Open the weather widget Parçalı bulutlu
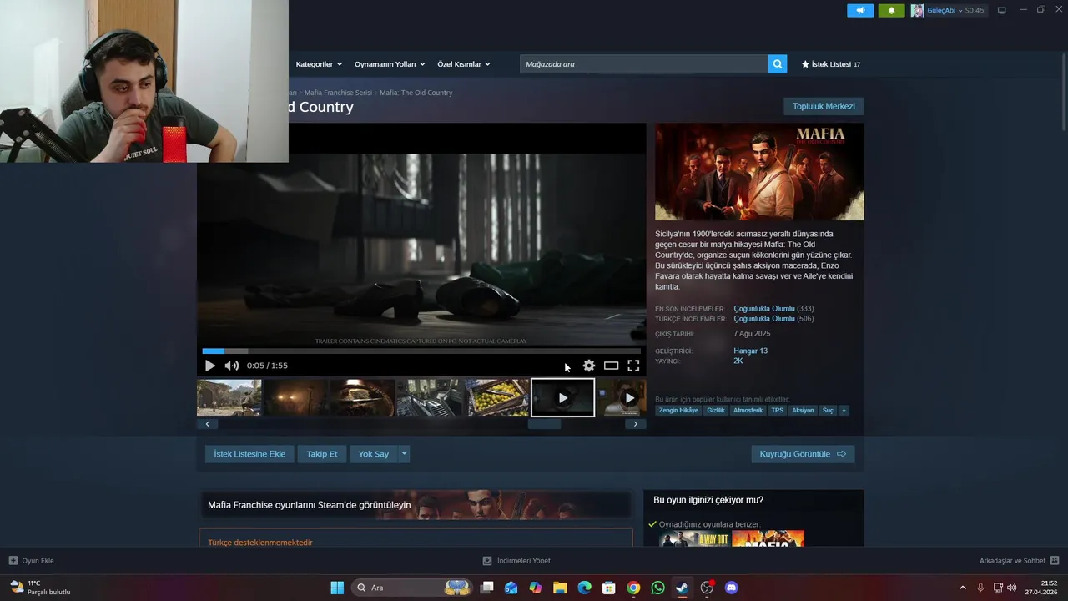This screenshot has height=601, width=1068. (39, 588)
